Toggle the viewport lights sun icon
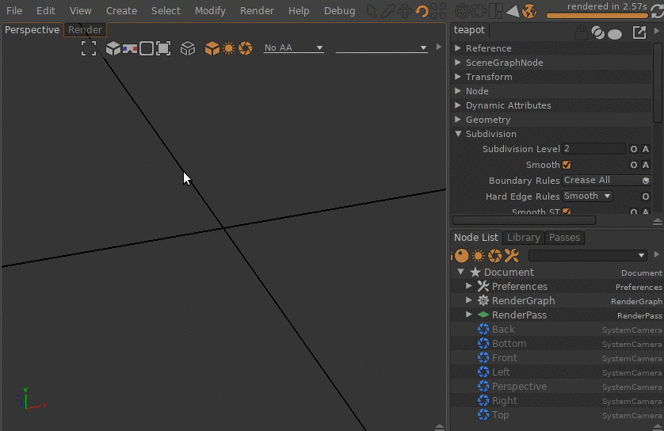Viewport: 664px width, 431px height. coord(229,48)
